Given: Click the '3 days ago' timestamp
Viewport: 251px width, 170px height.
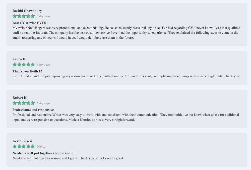Looking at the screenshot, I should (43, 16).
